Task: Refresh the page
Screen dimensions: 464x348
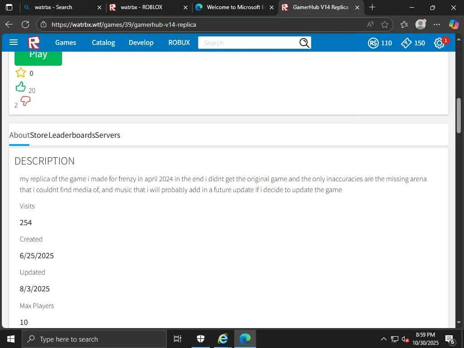Action: pos(25,24)
